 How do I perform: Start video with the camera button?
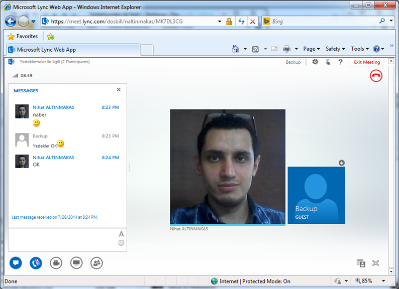pos(56,263)
